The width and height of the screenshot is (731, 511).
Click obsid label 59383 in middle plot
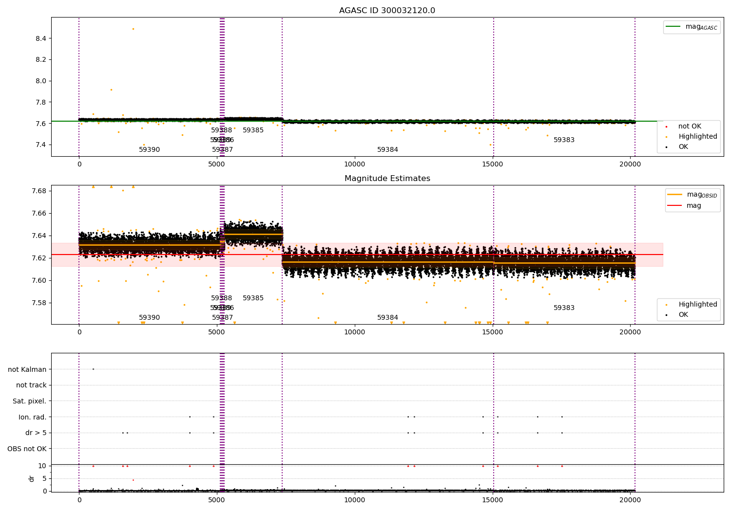564,308
